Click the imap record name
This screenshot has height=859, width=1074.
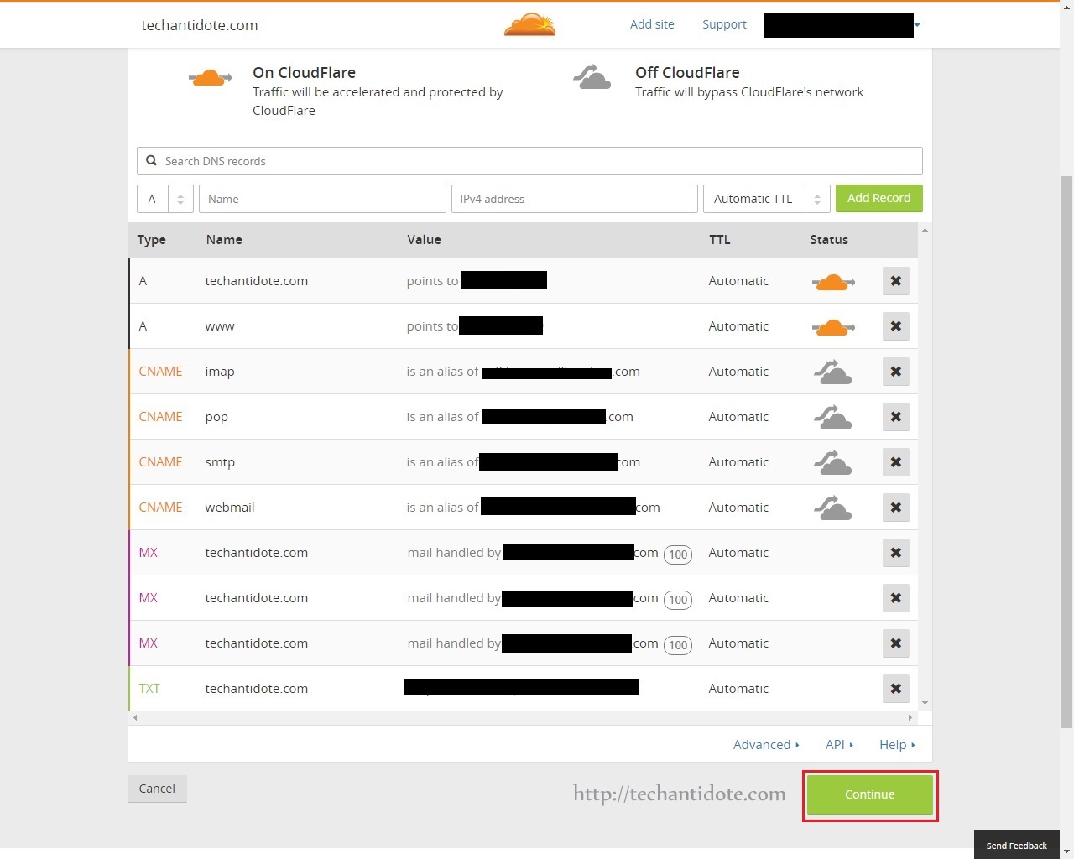(x=220, y=372)
